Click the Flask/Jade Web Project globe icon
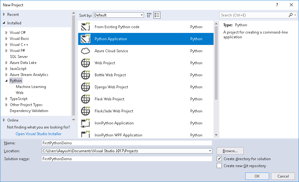The image size is (299, 182). (85, 111)
